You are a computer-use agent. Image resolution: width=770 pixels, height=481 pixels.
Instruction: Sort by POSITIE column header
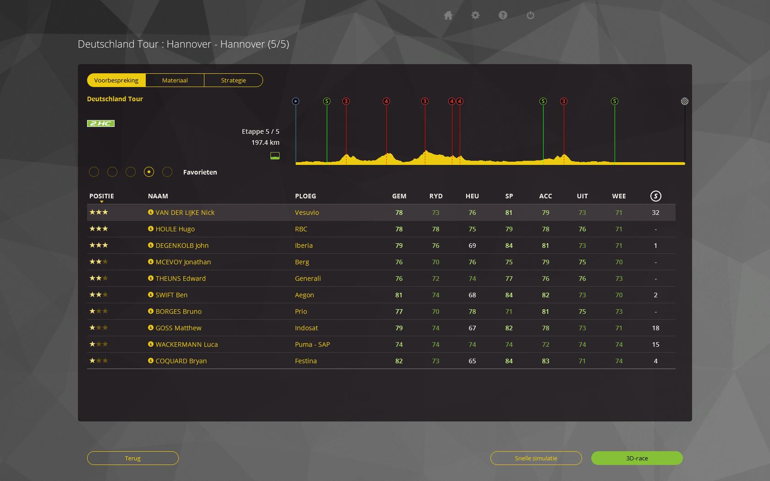(x=102, y=196)
